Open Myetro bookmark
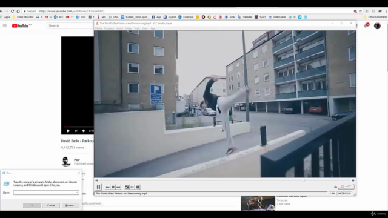The image size is (388, 218). [170, 17]
